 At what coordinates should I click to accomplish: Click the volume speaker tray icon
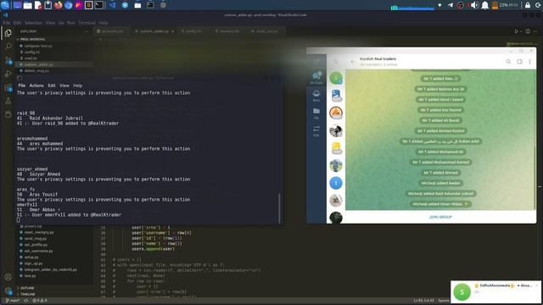pyautogui.click(x=474, y=5)
